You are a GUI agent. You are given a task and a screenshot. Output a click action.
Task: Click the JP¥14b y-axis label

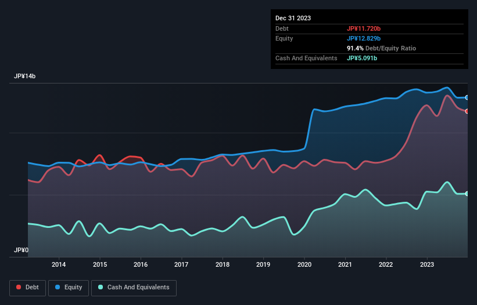click(x=24, y=76)
